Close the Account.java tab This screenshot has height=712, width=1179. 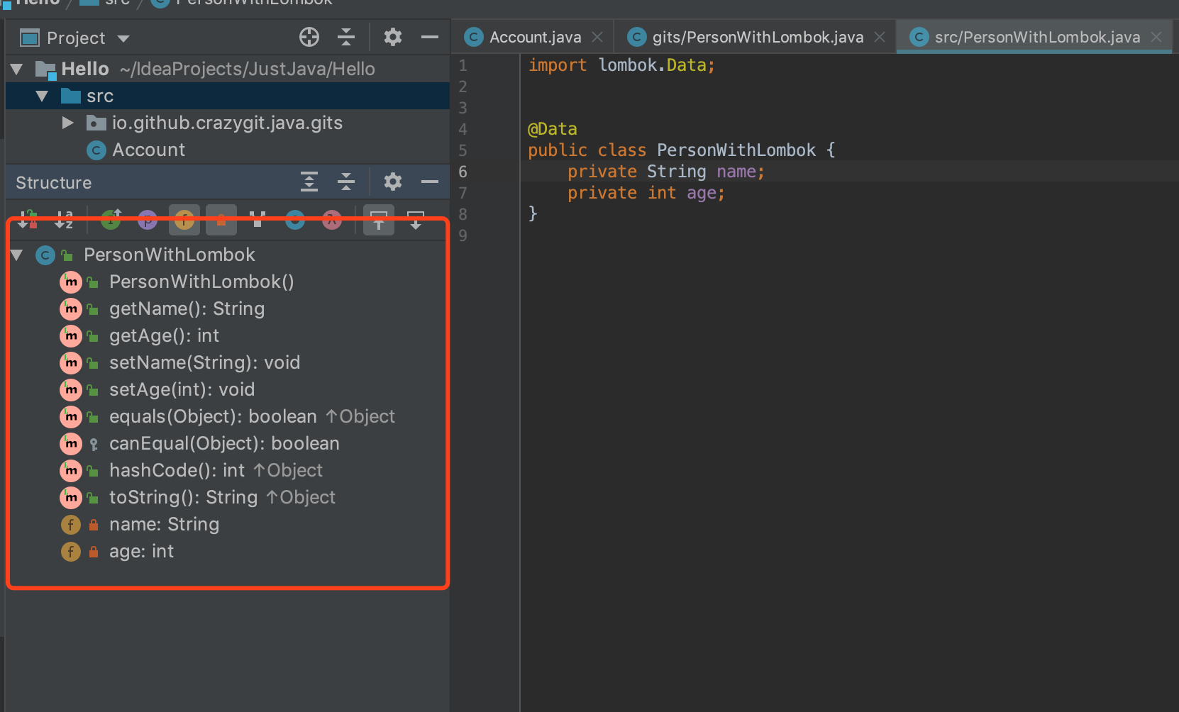point(597,37)
